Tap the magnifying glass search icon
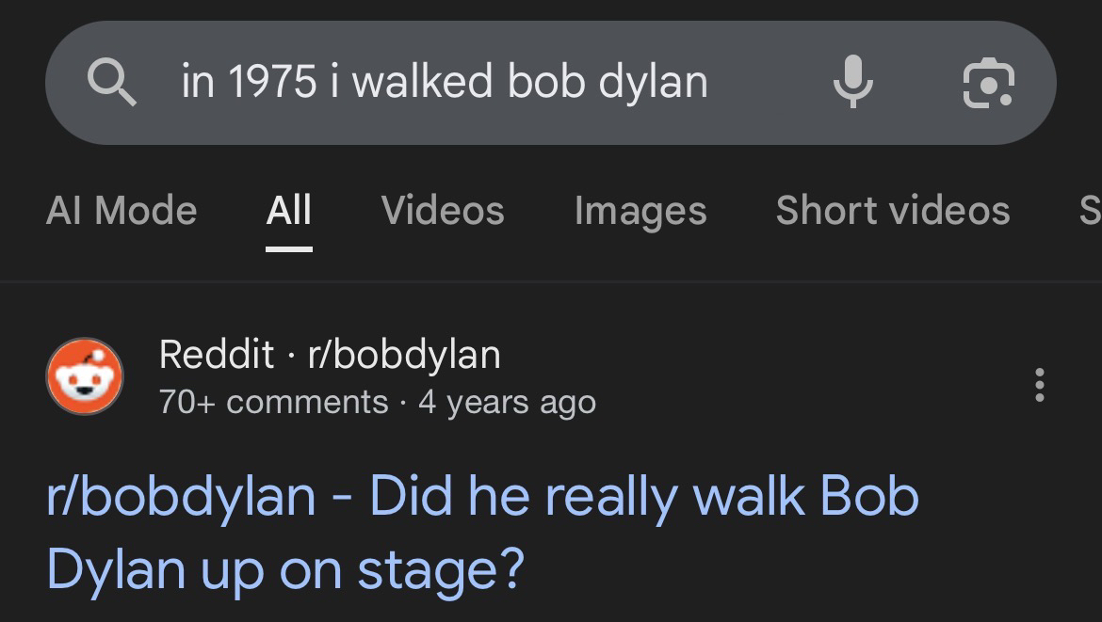Viewport: 1102px width, 622px height. click(x=112, y=82)
